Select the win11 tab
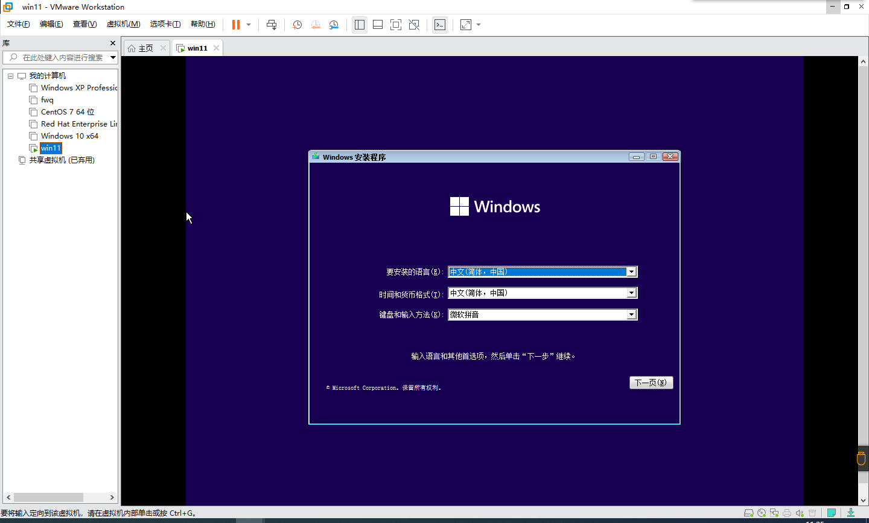The width and height of the screenshot is (869, 523). pos(197,48)
